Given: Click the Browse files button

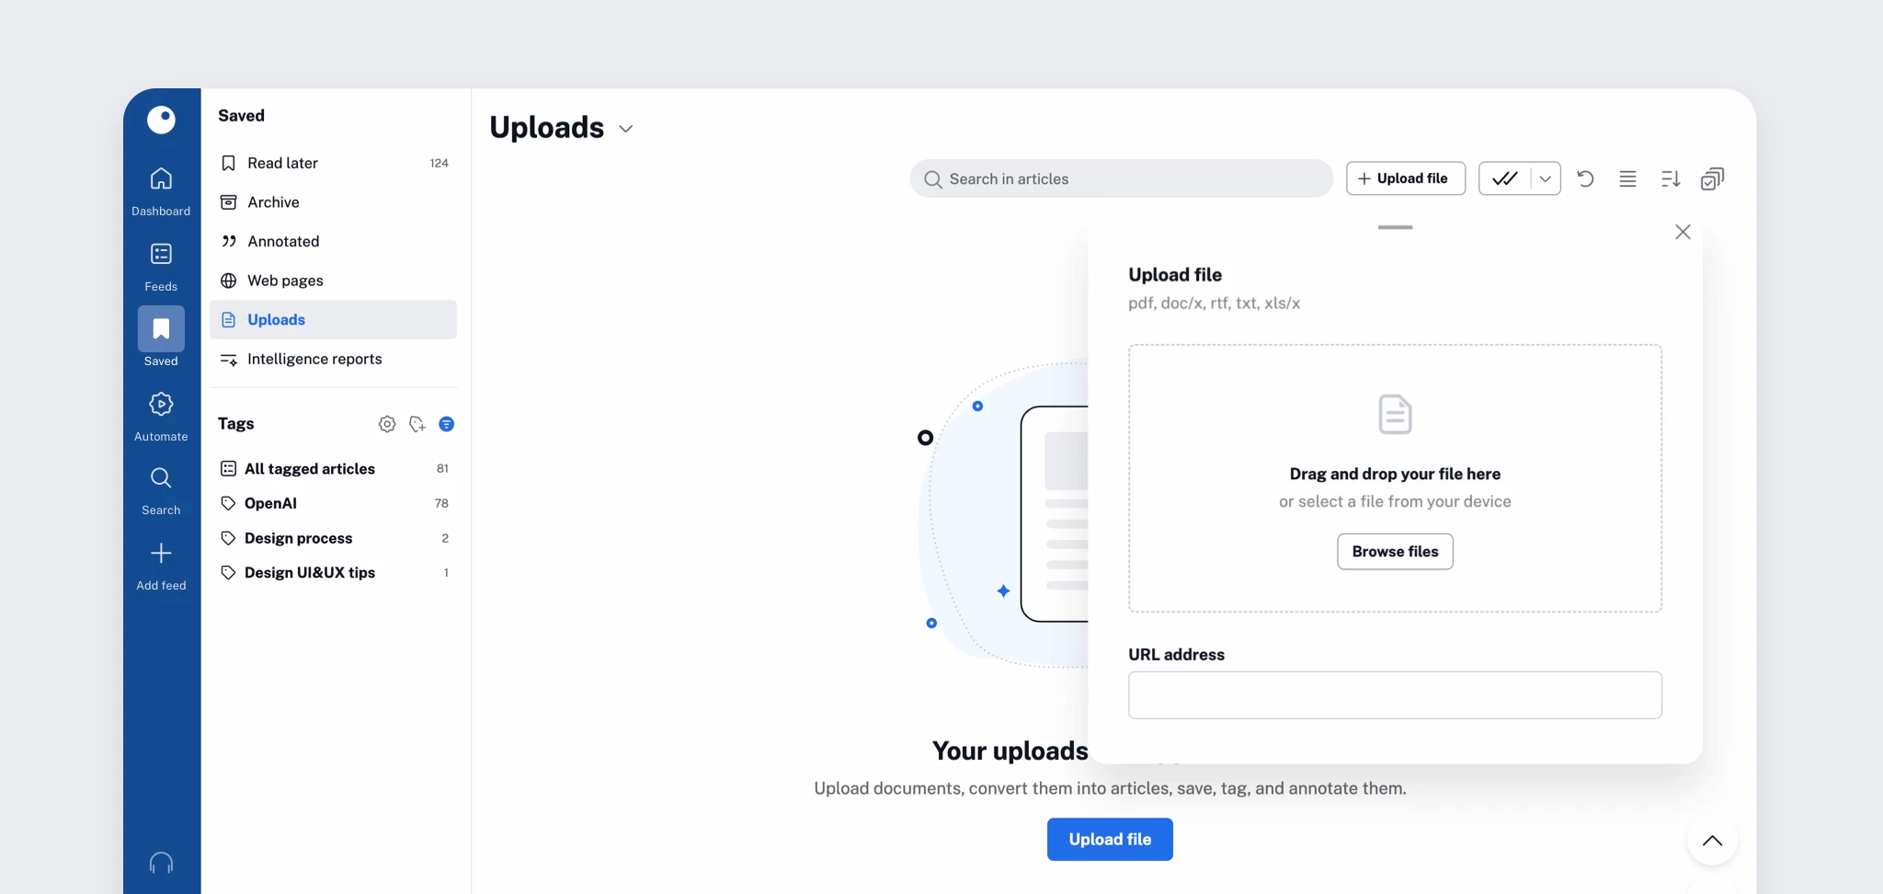Looking at the screenshot, I should point(1395,552).
